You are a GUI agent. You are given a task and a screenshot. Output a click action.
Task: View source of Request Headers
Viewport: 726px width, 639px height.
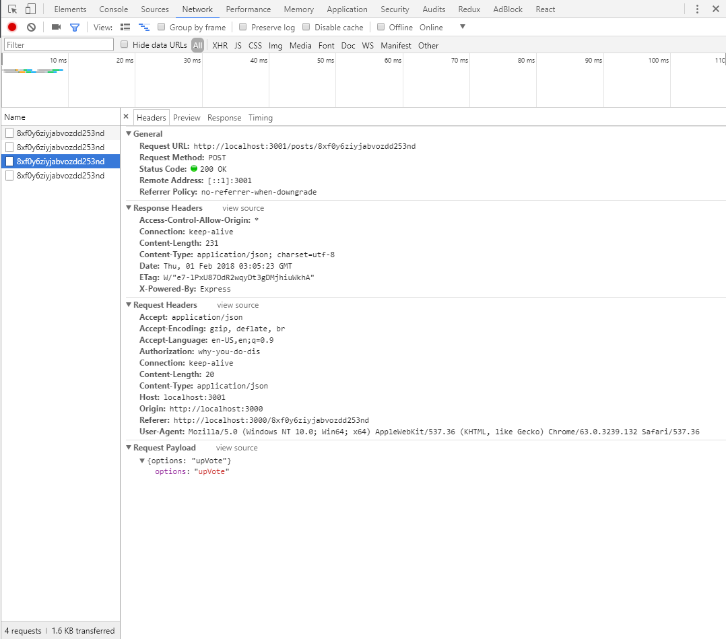point(237,304)
